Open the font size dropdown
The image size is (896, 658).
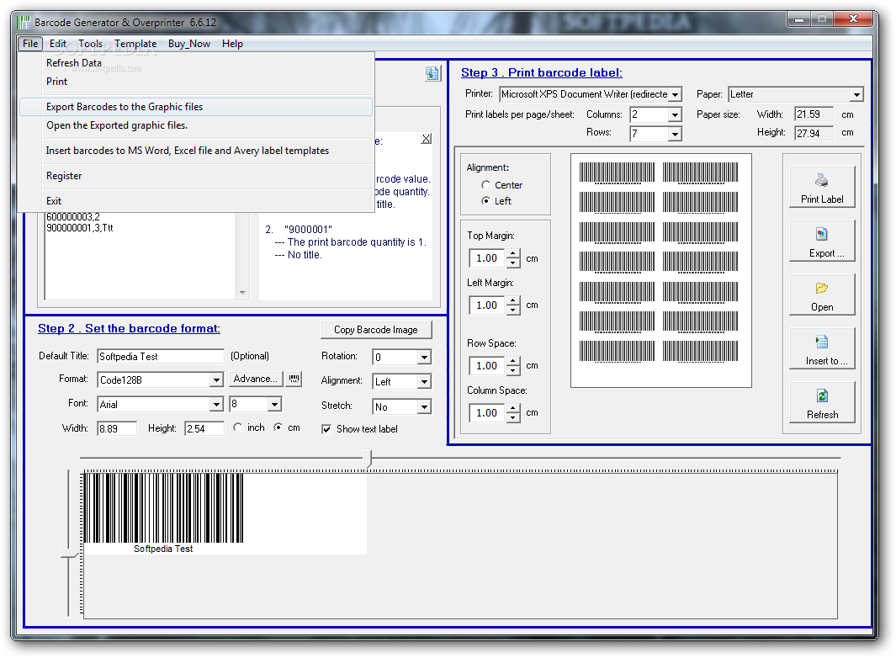(274, 404)
